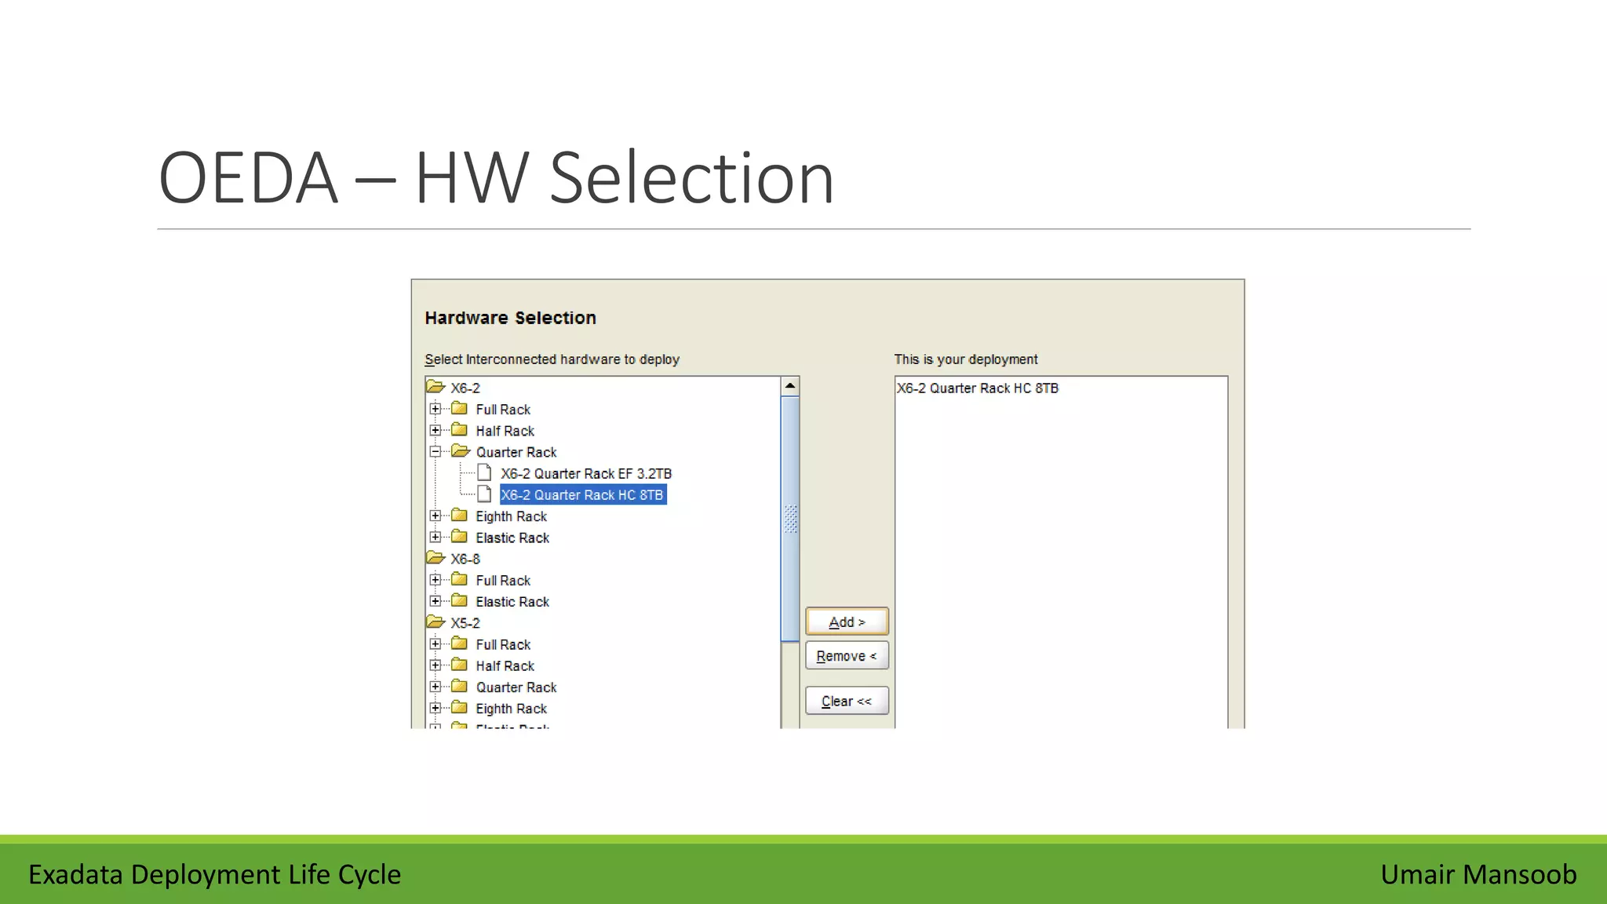
Task: Select Full Rack label under X6-8
Action: click(503, 580)
